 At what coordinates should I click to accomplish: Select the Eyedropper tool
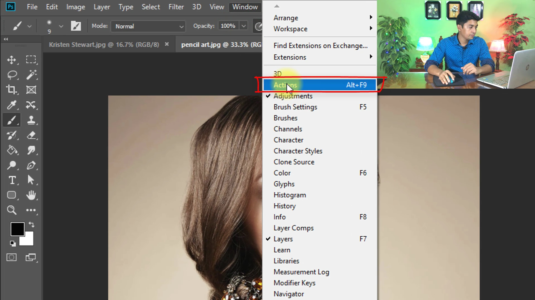[x=12, y=105]
